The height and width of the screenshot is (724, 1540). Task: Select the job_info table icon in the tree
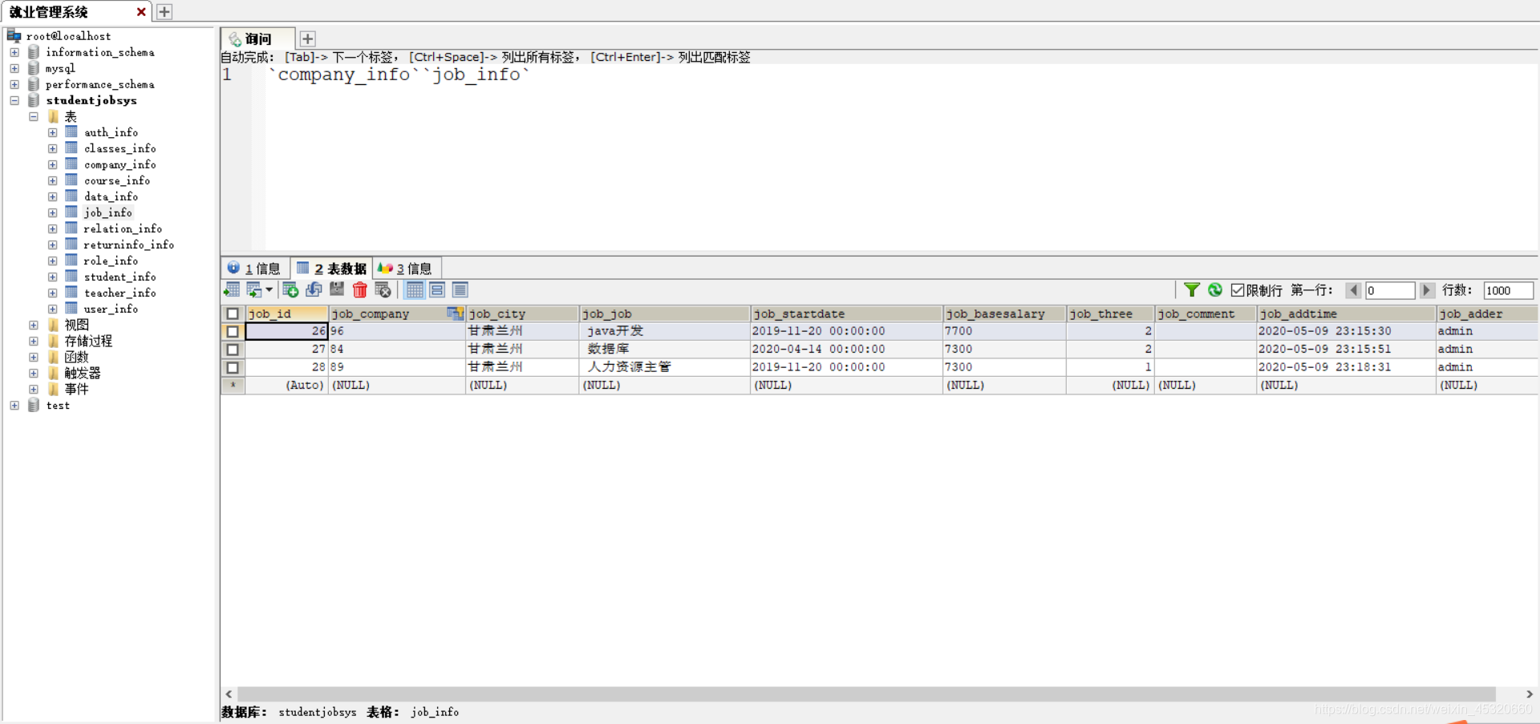tap(71, 212)
